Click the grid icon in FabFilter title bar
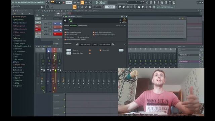 tap(122, 16)
